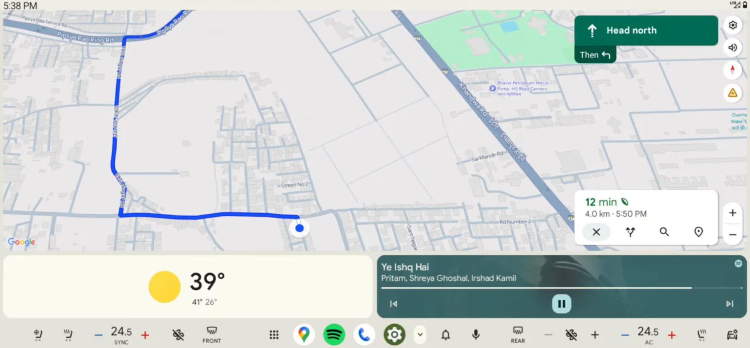Open Google Maps settings gear

click(x=732, y=25)
